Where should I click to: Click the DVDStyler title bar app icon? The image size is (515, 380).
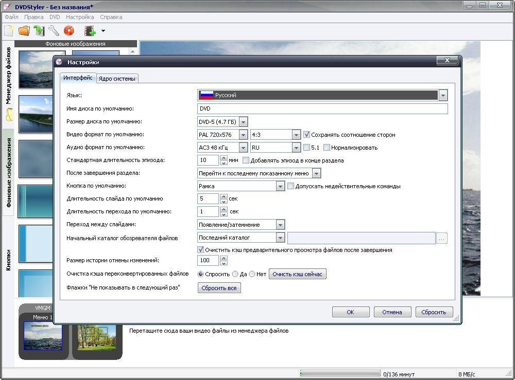8,7
